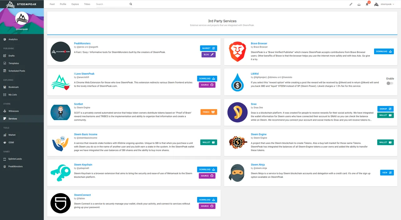Open the Scotbot title link
The height and width of the screenshot is (220, 401).
tap(78, 104)
